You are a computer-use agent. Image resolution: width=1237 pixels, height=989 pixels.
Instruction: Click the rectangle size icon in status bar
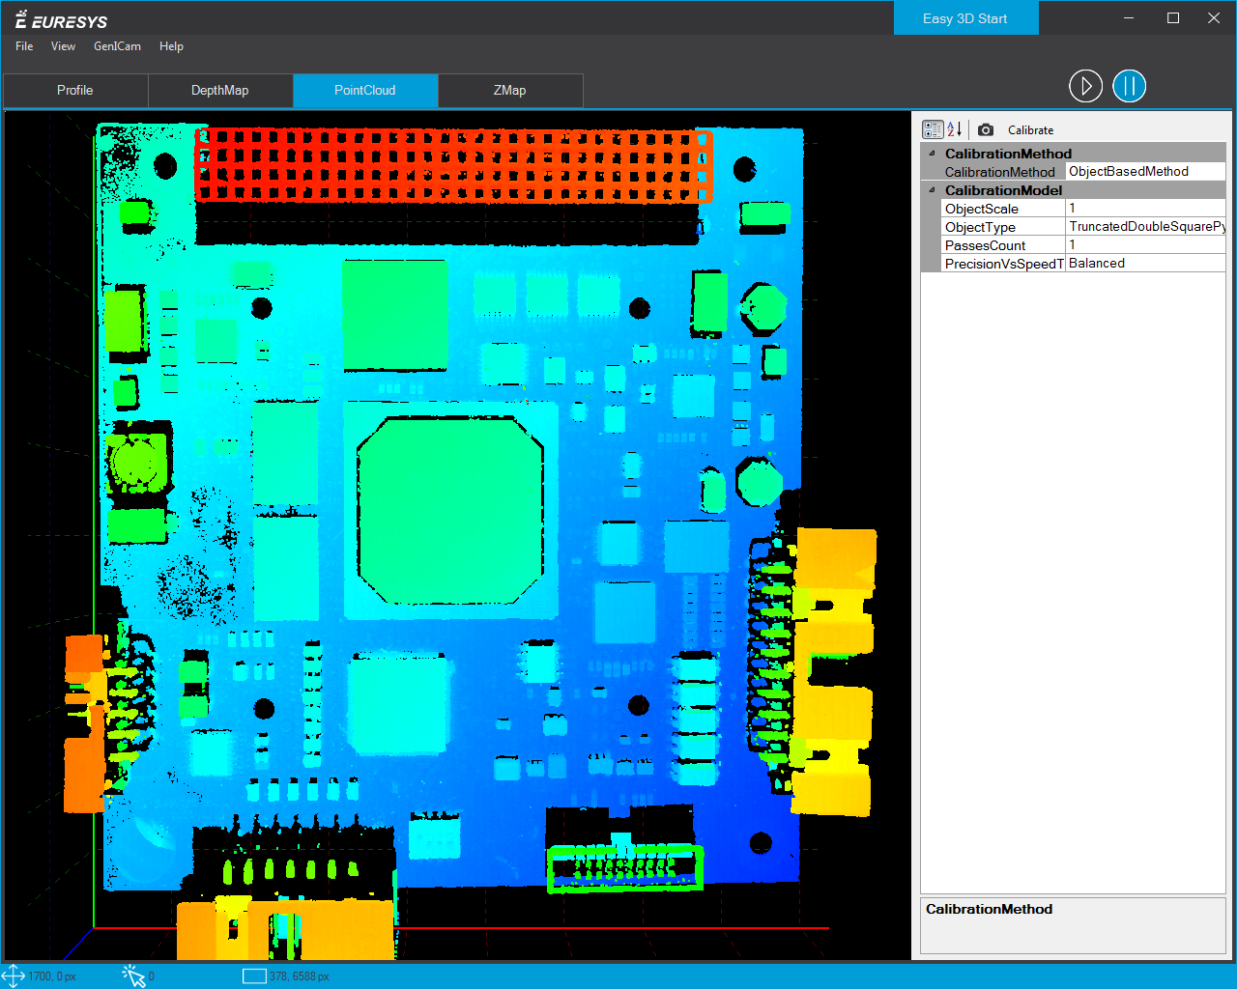click(x=254, y=975)
